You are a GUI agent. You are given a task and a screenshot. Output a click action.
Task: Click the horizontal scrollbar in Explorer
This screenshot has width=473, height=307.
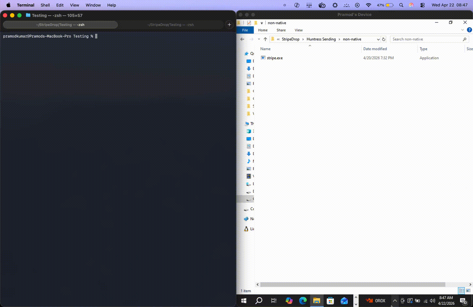pos(353,285)
